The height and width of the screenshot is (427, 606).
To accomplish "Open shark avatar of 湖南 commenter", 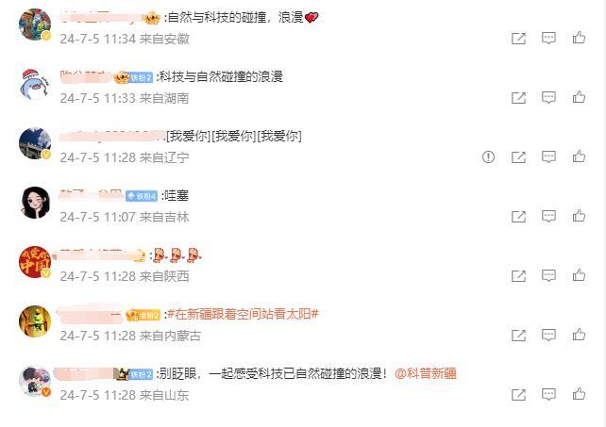I will pyautogui.click(x=35, y=84).
